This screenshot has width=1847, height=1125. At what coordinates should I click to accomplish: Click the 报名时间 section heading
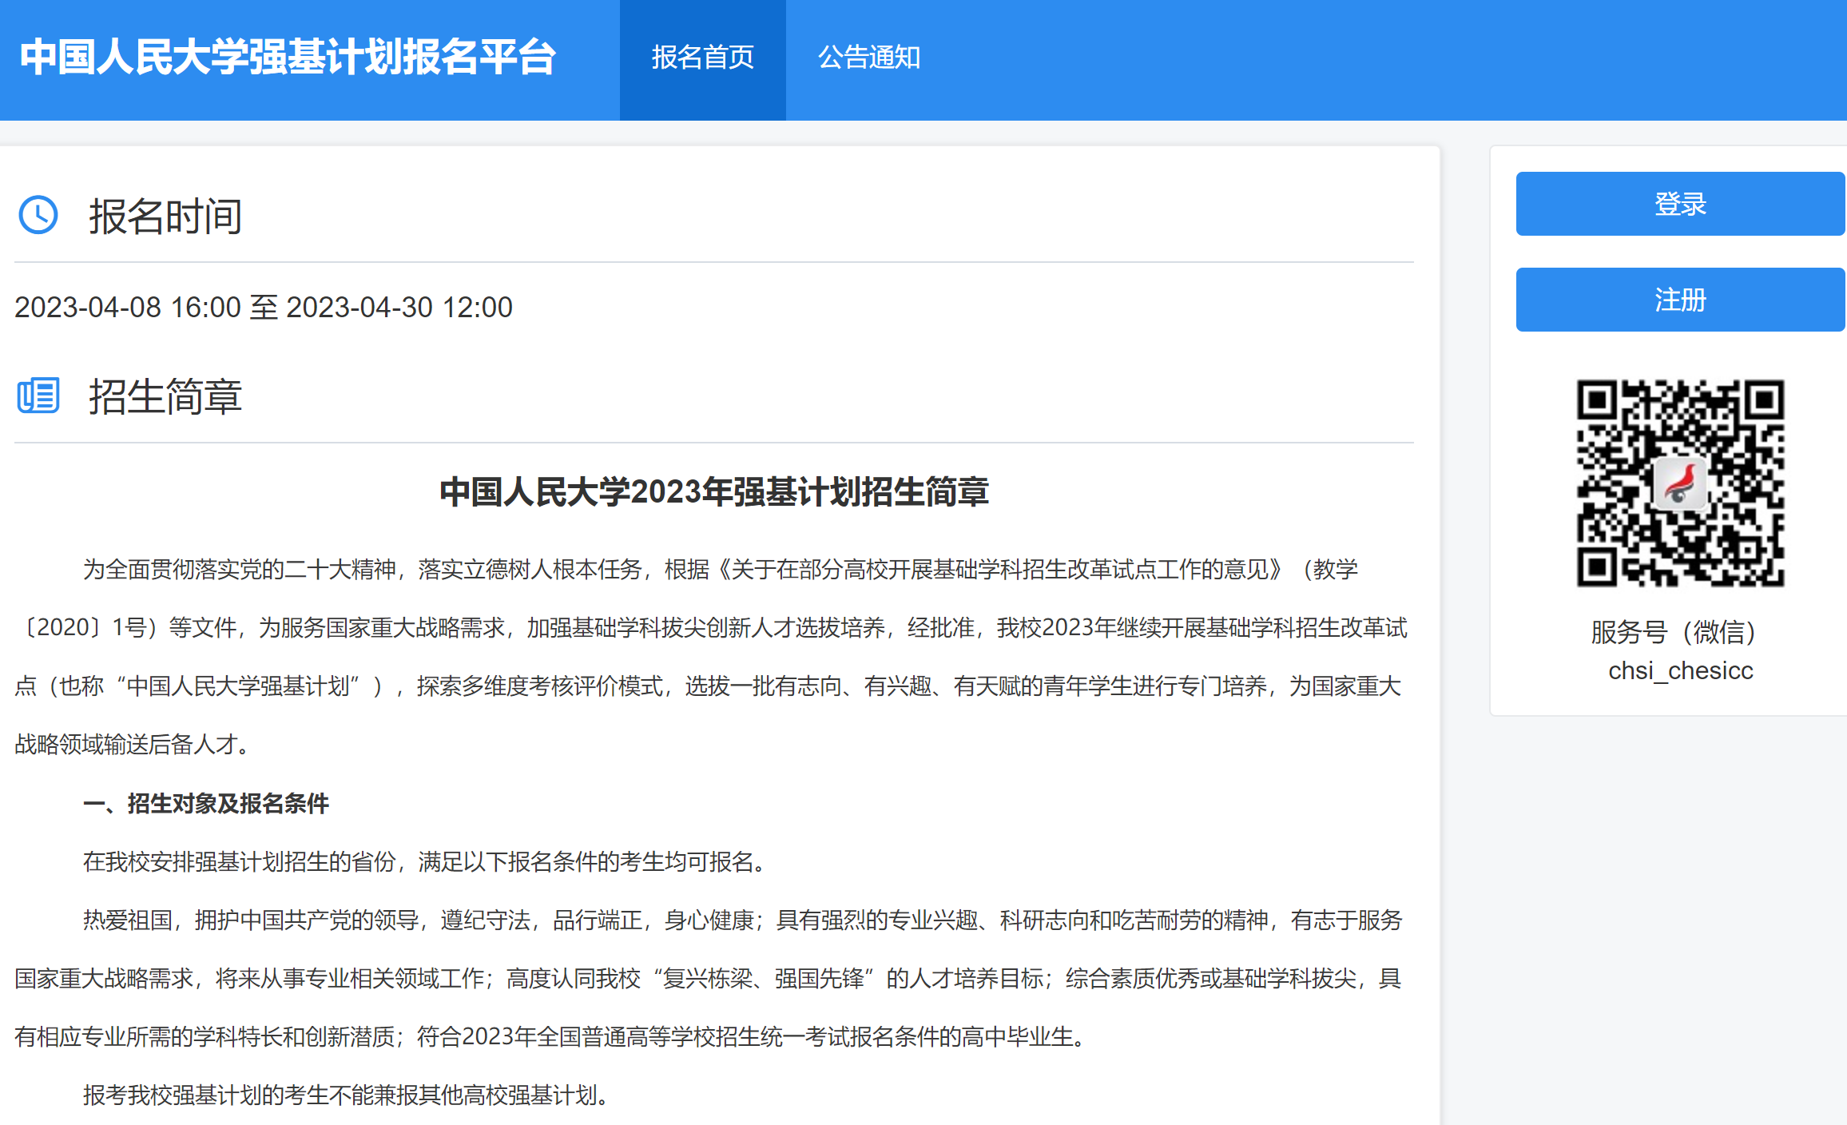click(x=165, y=217)
